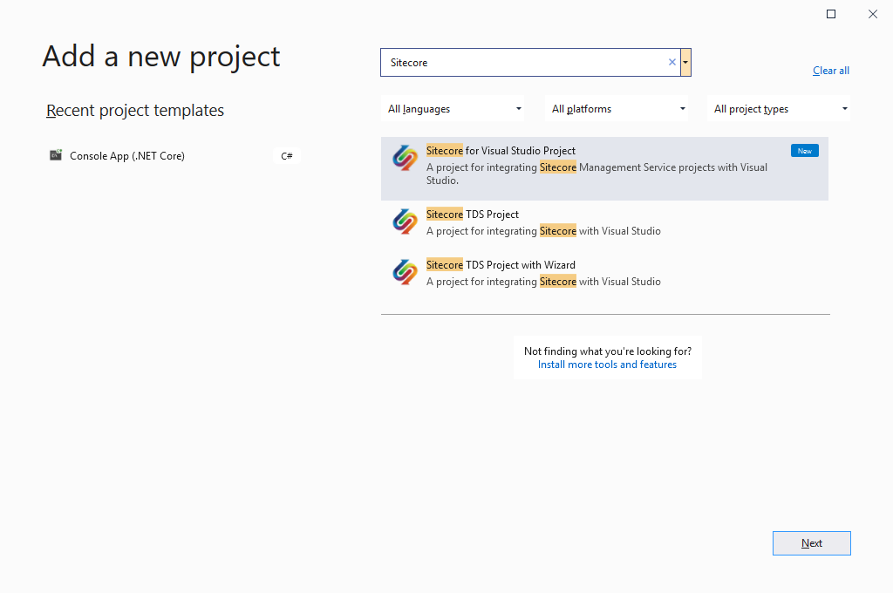Close the Add a new project dialog
893x593 pixels.
872,14
